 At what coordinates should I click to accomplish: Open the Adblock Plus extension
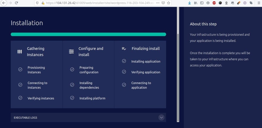(x=214, y=3)
